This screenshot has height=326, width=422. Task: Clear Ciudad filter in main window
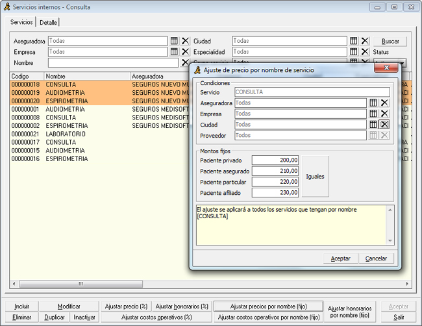[365, 41]
